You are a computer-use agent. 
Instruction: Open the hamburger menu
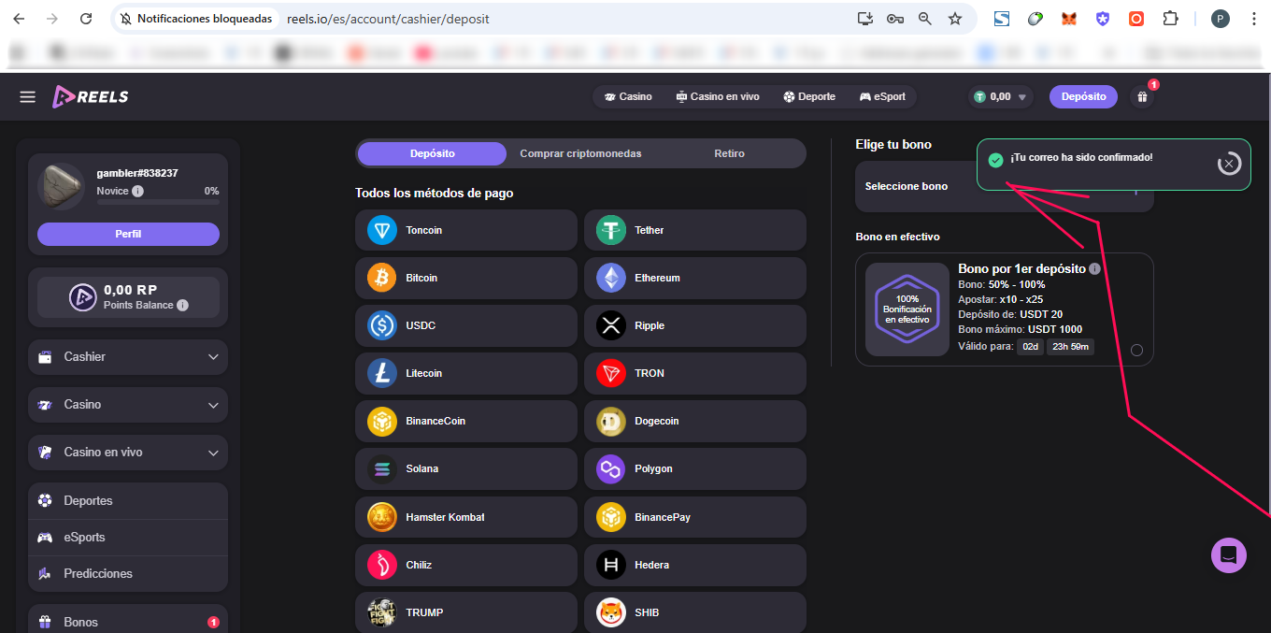[27, 97]
